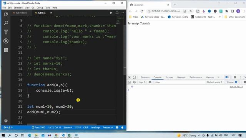The height and width of the screenshot is (138, 246).
Task: Open the Default levels dropdown
Action: (214, 82)
